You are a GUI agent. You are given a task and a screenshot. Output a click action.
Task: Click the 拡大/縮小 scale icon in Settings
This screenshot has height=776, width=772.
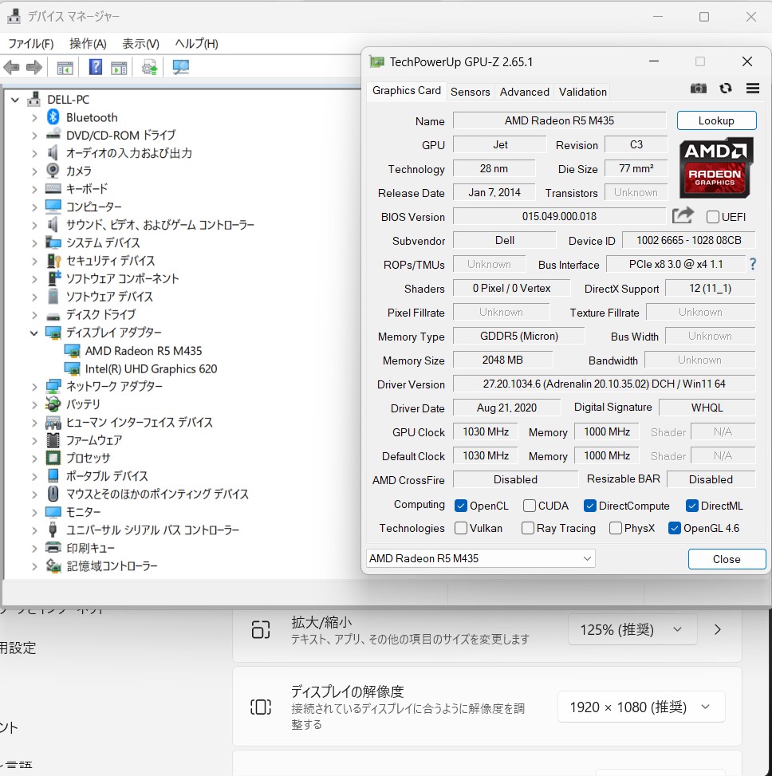point(261,629)
